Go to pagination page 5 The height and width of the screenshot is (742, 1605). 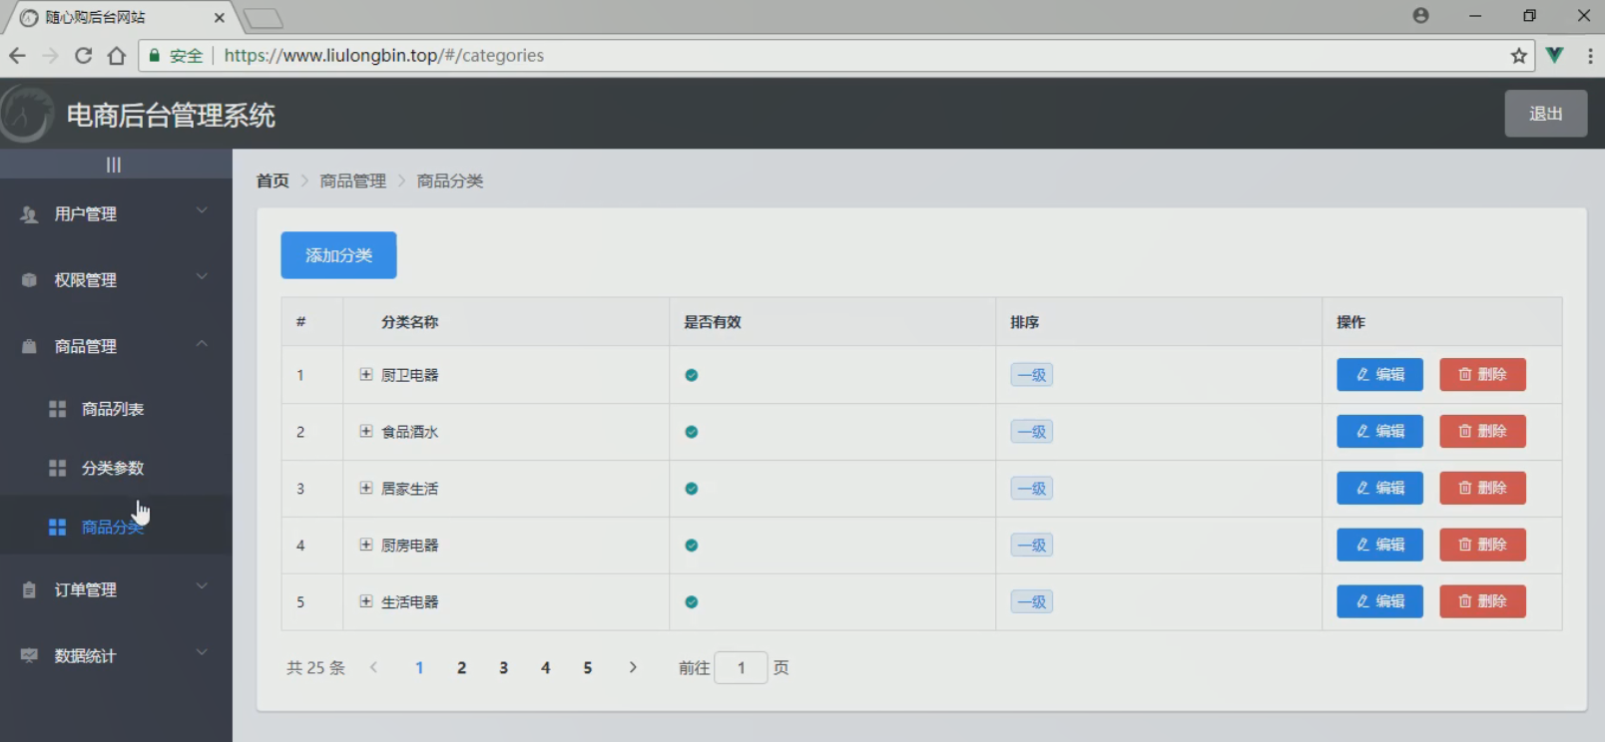[588, 668]
